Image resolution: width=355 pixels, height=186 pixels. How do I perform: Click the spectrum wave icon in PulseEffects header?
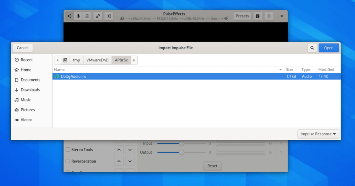coord(98,16)
